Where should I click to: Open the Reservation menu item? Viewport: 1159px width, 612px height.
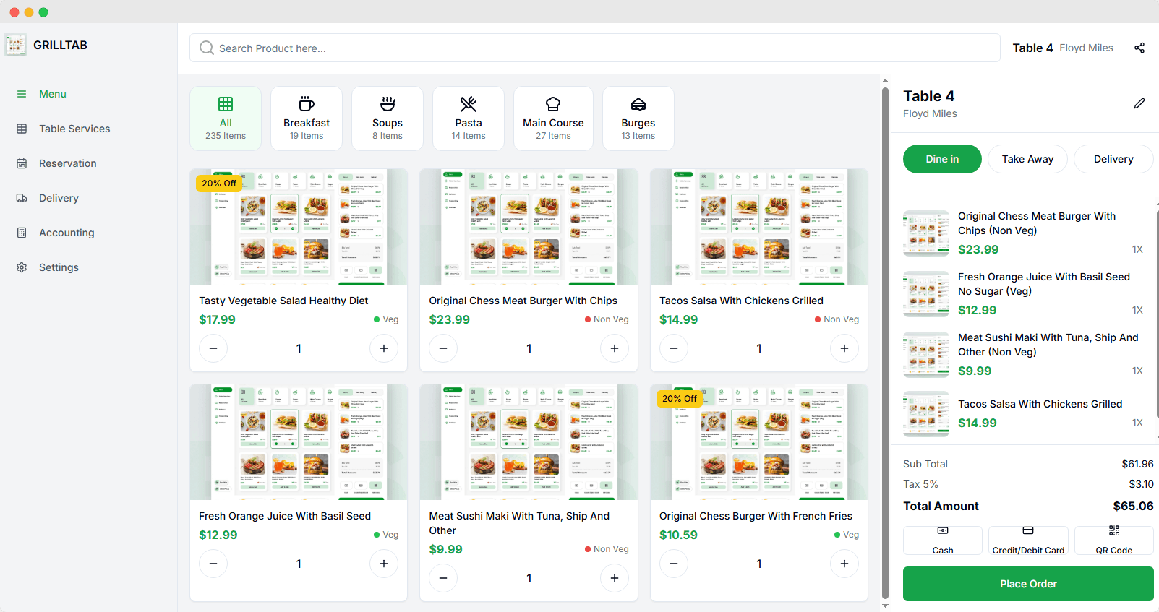(x=67, y=163)
